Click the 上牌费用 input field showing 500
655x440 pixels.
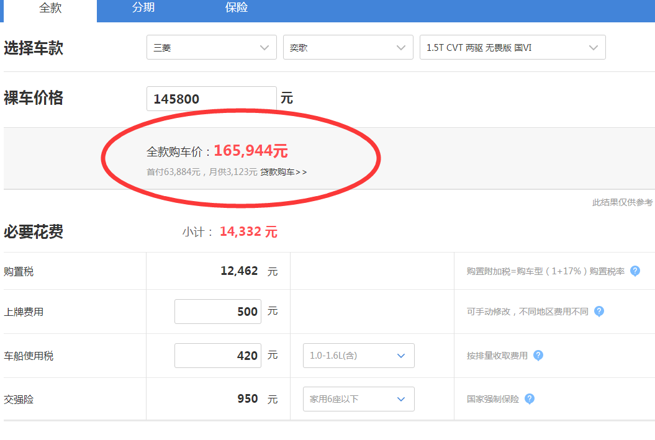coord(218,312)
